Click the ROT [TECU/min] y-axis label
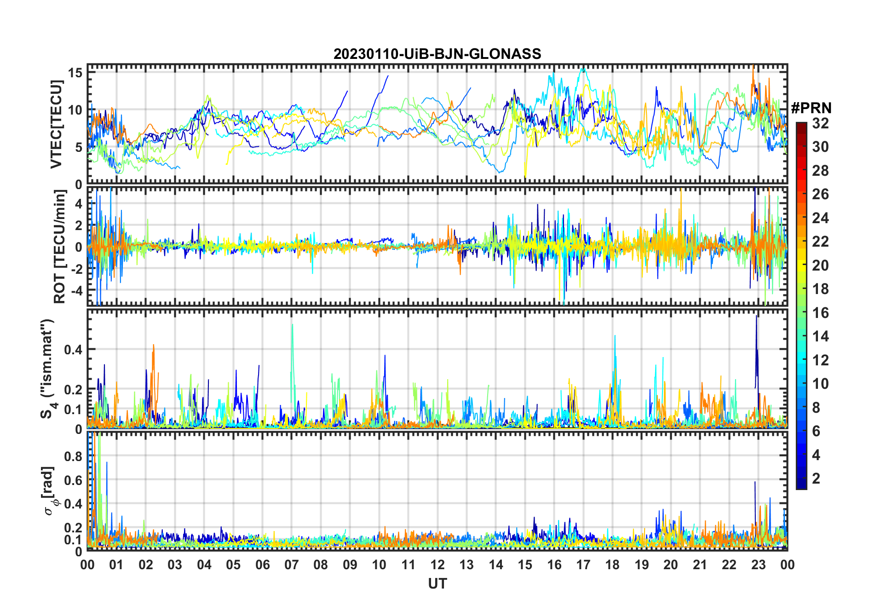The height and width of the screenshot is (612, 875). tap(60, 247)
